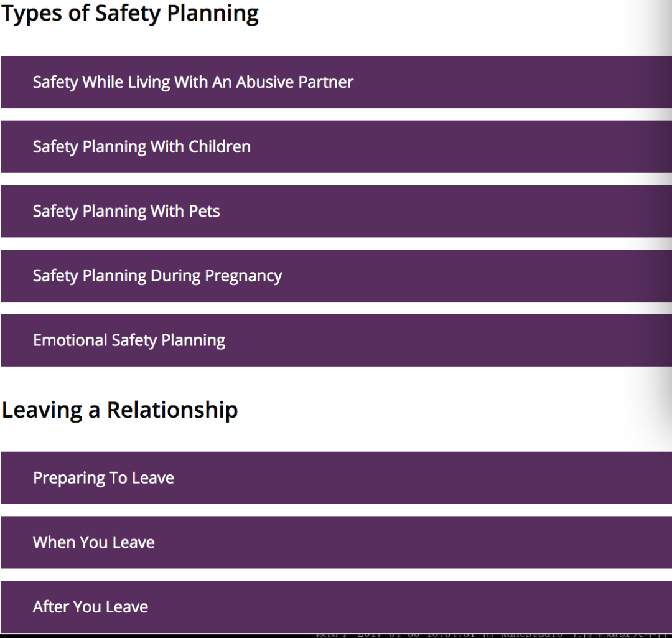Click the word 'Relationship' in second heading

[172, 410]
